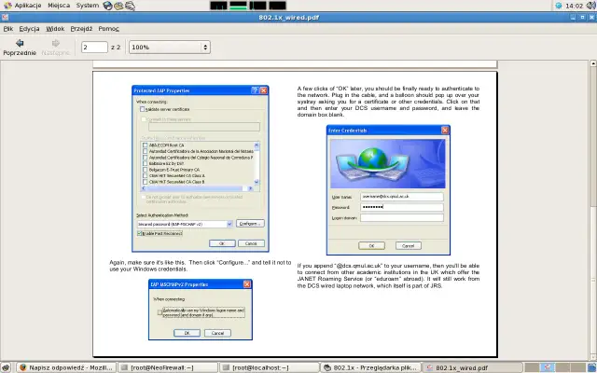Open the window menu icon in the title bar
The image size is (597, 373).
click(x=5, y=17)
